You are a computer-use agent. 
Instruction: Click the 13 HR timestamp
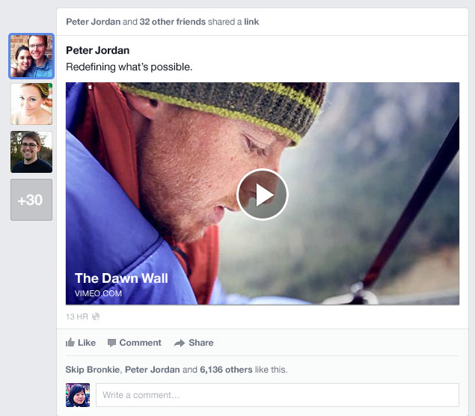tap(77, 316)
